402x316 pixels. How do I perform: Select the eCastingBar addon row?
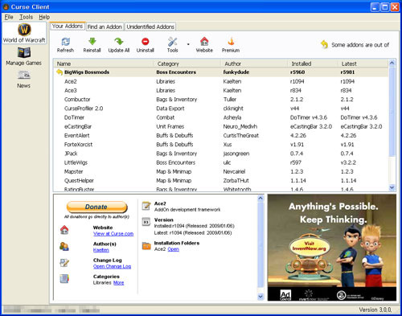221,126
